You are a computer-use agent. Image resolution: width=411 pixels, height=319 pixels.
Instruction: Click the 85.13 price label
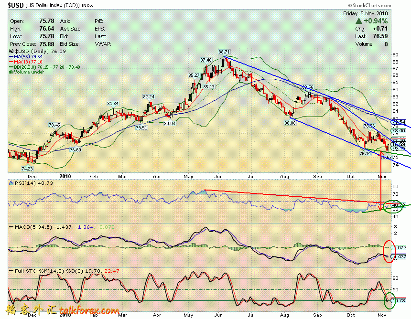[x=209, y=87]
